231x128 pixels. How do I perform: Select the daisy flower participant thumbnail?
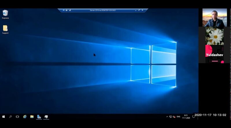(x=215, y=36)
